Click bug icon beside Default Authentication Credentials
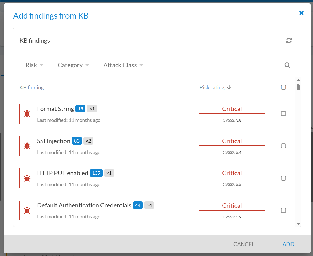Image resolution: width=313 pixels, height=256 pixels. click(x=27, y=211)
